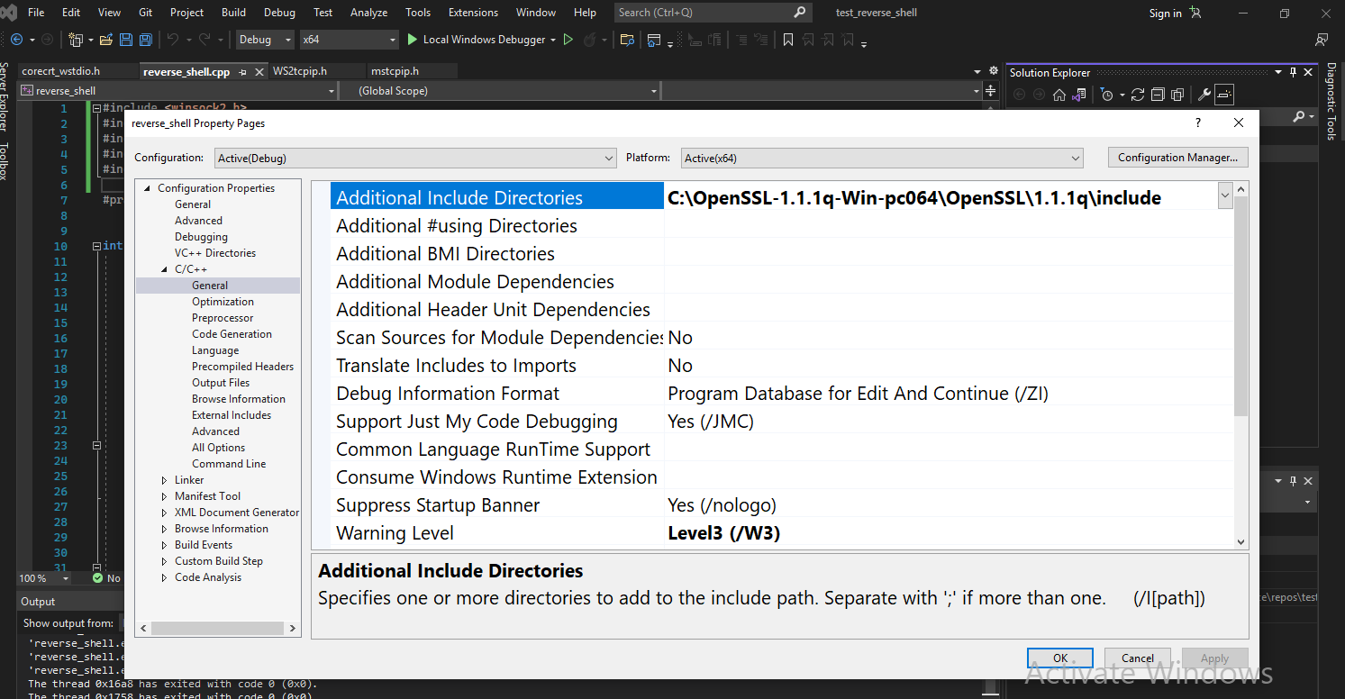Image resolution: width=1345 pixels, height=699 pixels.
Task: Toggle a bookmark with the bookmark icon
Action: pos(788,40)
